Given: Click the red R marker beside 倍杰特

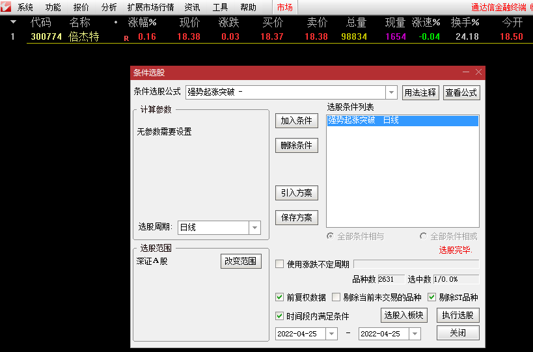Looking at the screenshot, I should coord(126,38).
